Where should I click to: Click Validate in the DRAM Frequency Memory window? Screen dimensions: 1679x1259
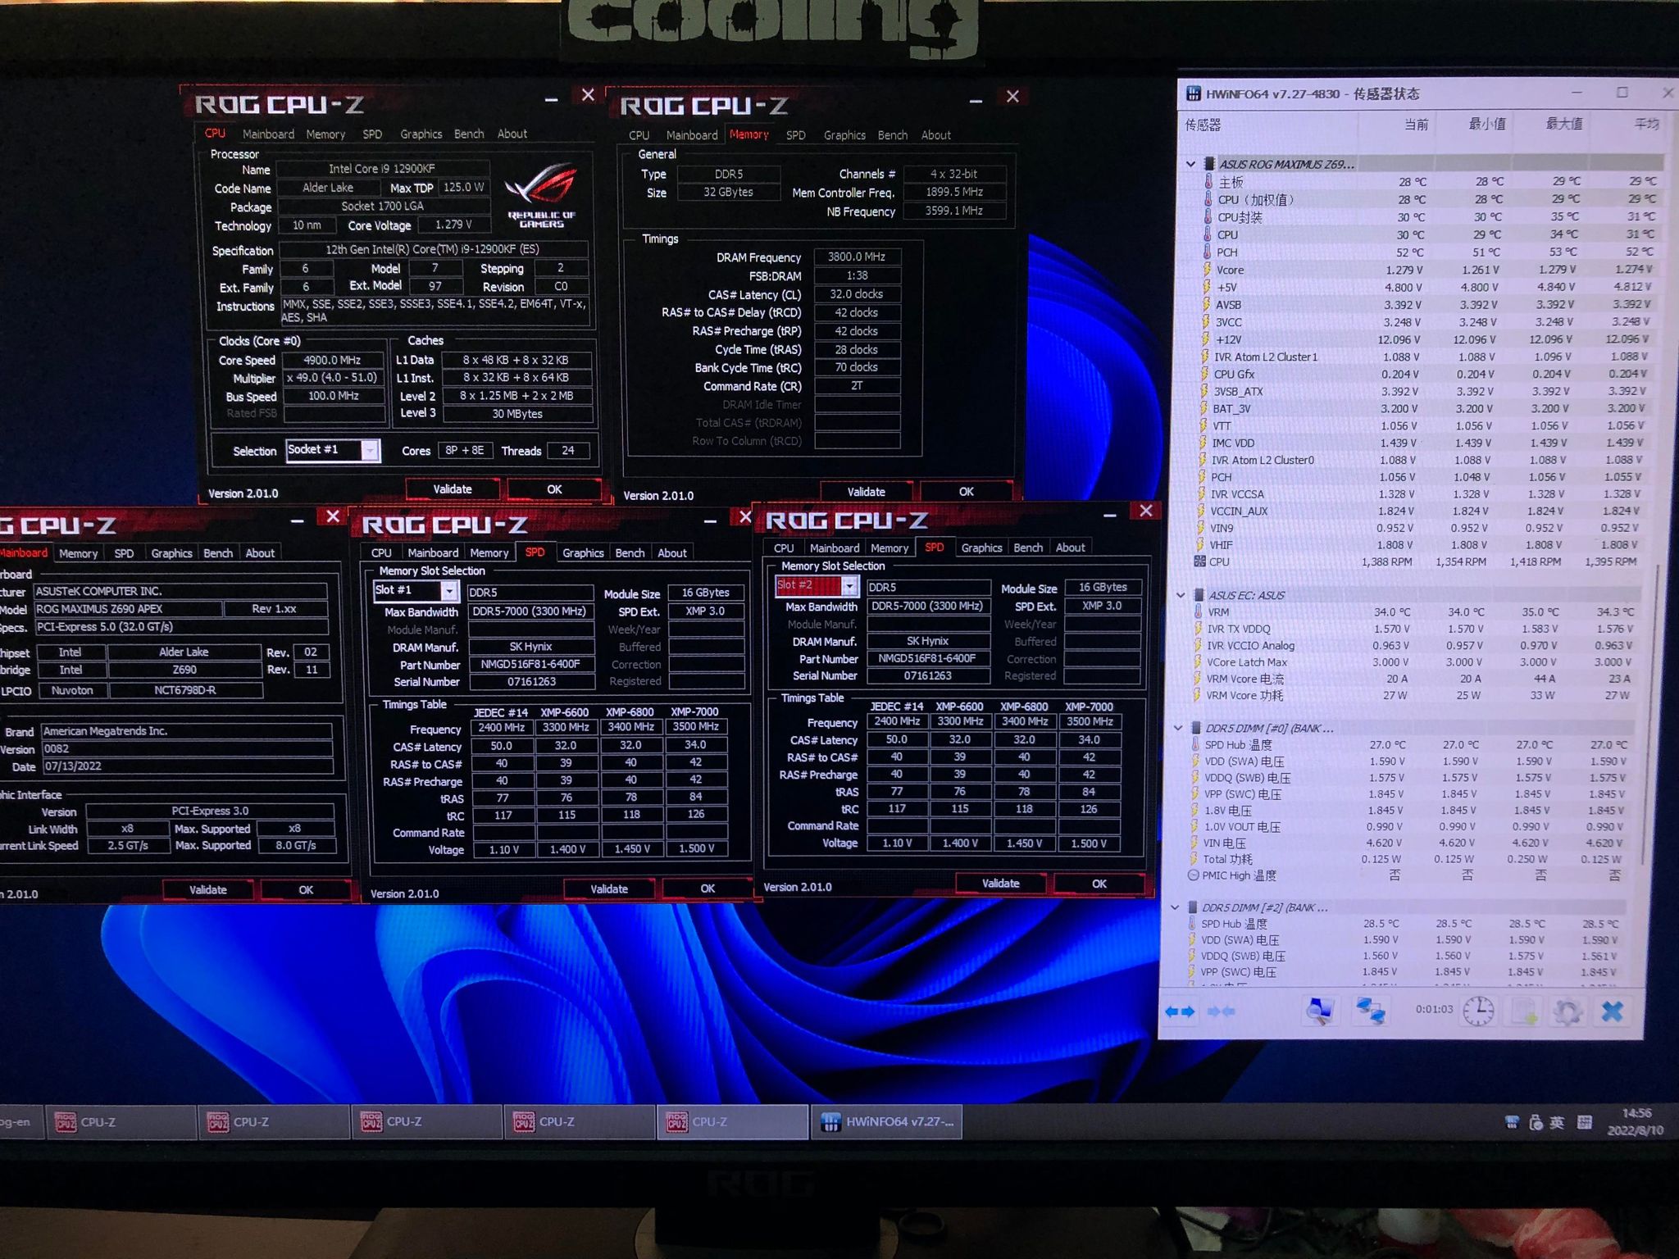click(866, 492)
